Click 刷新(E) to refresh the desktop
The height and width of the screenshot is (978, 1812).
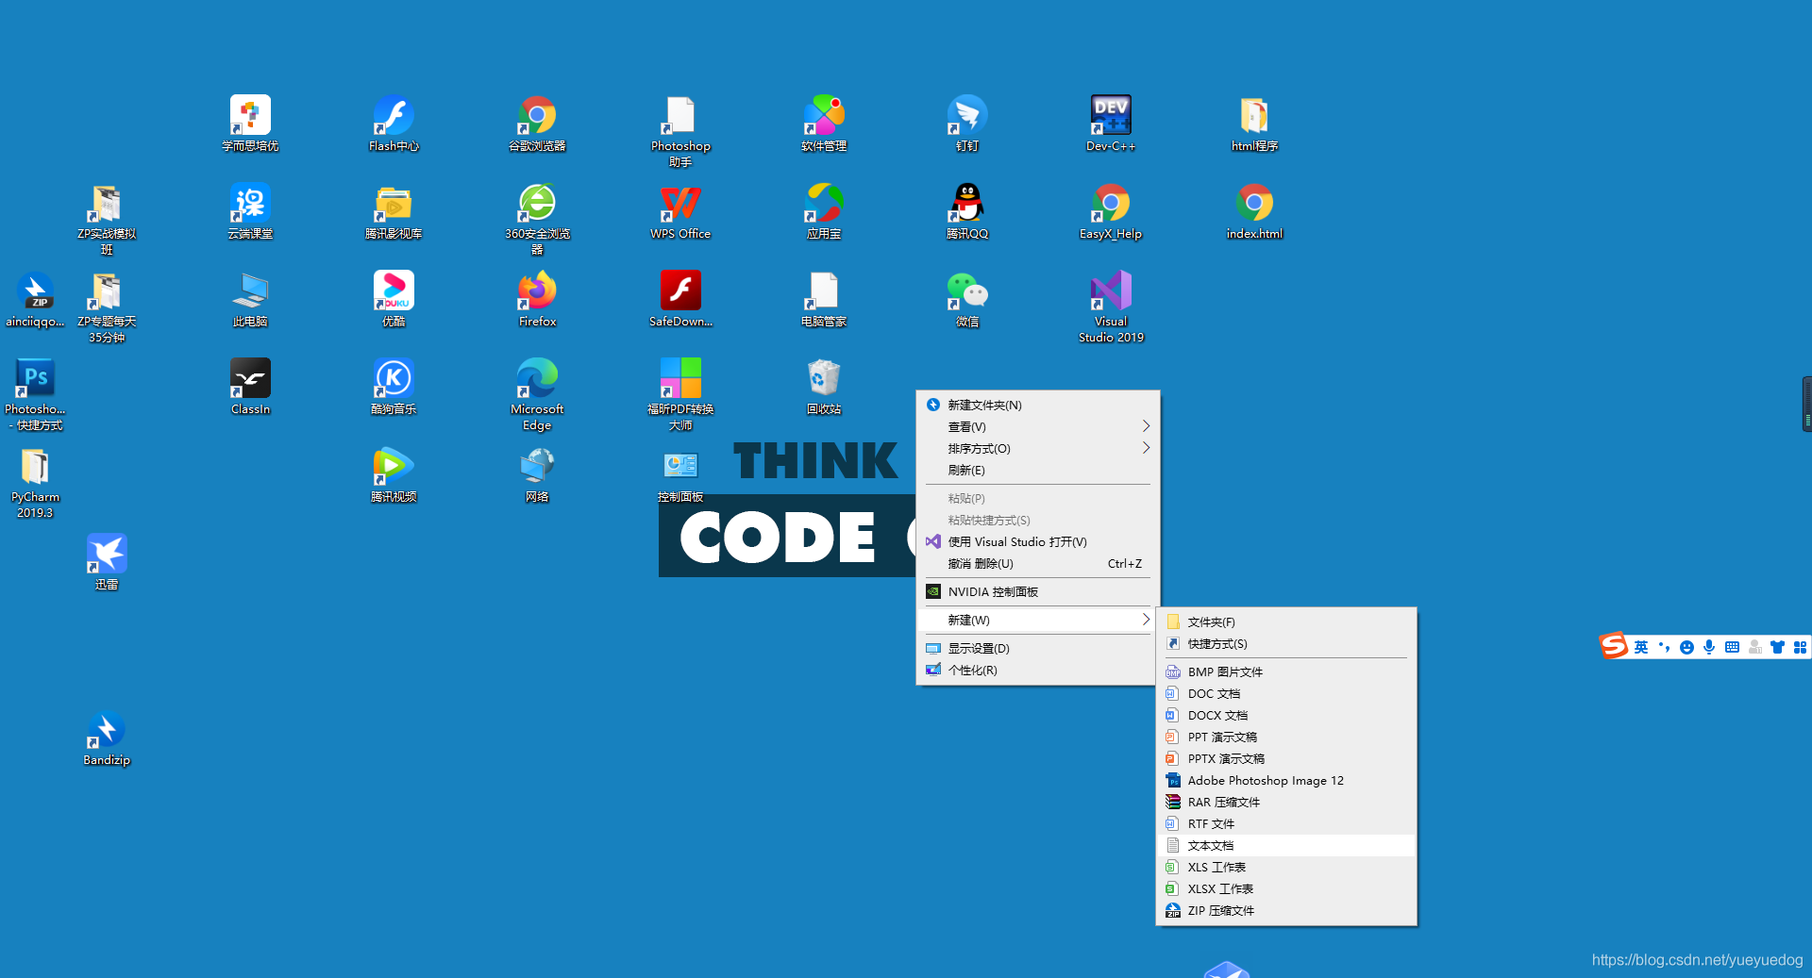point(1037,471)
